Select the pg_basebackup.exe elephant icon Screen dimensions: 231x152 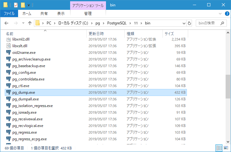point(9,66)
